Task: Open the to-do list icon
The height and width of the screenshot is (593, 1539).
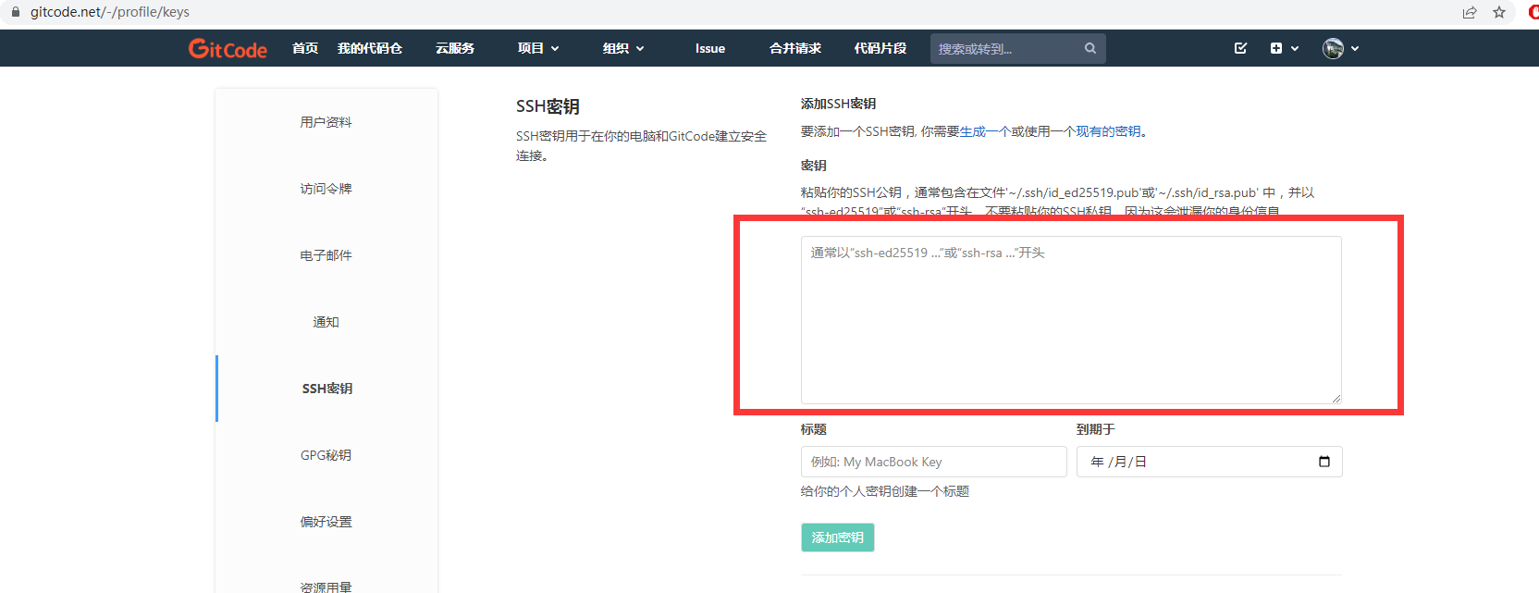Action: point(1241,48)
